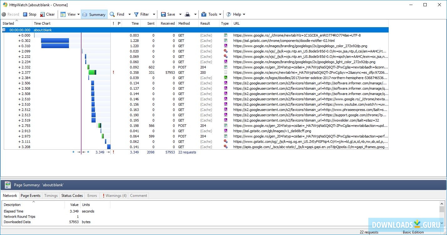Open the View dropdown arrow
The image size is (447, 235).
click(78, 14)
